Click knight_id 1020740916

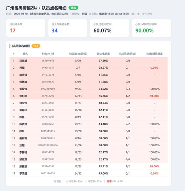click(x=48, y=138)
